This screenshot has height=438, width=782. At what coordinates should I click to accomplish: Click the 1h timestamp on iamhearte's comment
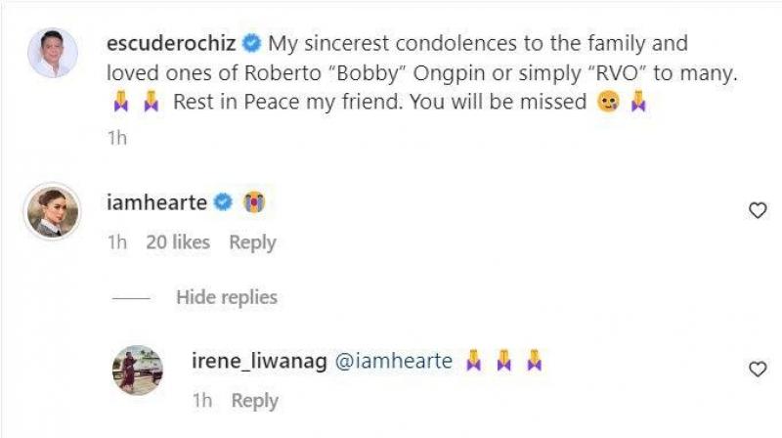click(116, 242)
